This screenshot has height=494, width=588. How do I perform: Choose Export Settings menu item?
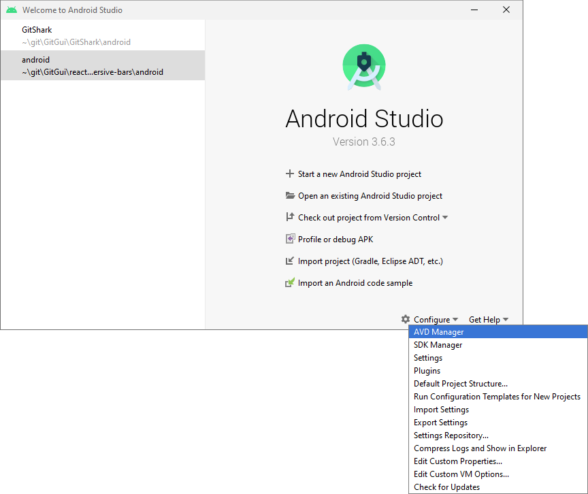click(498, 423)
